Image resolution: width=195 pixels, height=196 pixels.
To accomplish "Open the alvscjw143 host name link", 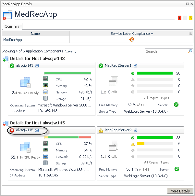I will (x=25, y=65).
